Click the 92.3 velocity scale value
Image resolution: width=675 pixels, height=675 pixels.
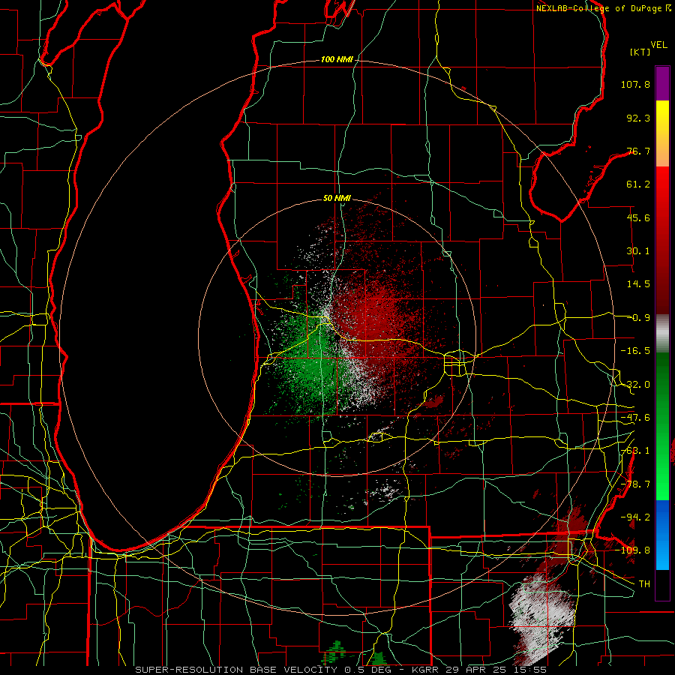click(638, 118)
